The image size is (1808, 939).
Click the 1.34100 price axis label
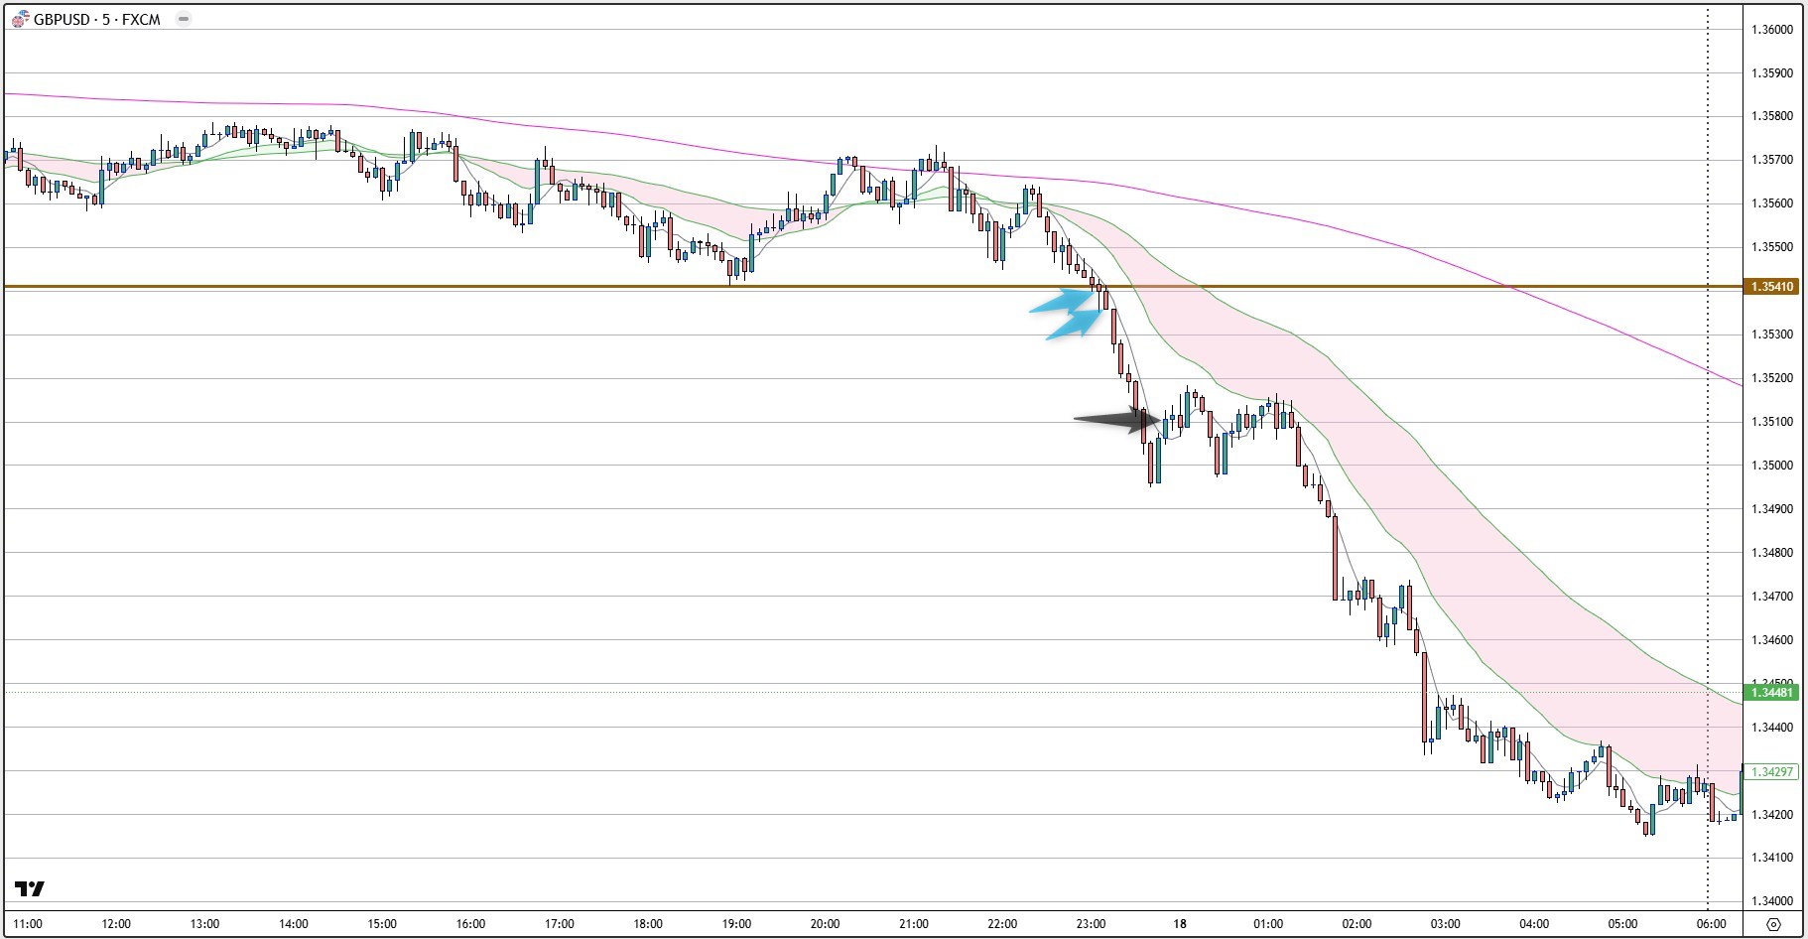(1772, 858)
